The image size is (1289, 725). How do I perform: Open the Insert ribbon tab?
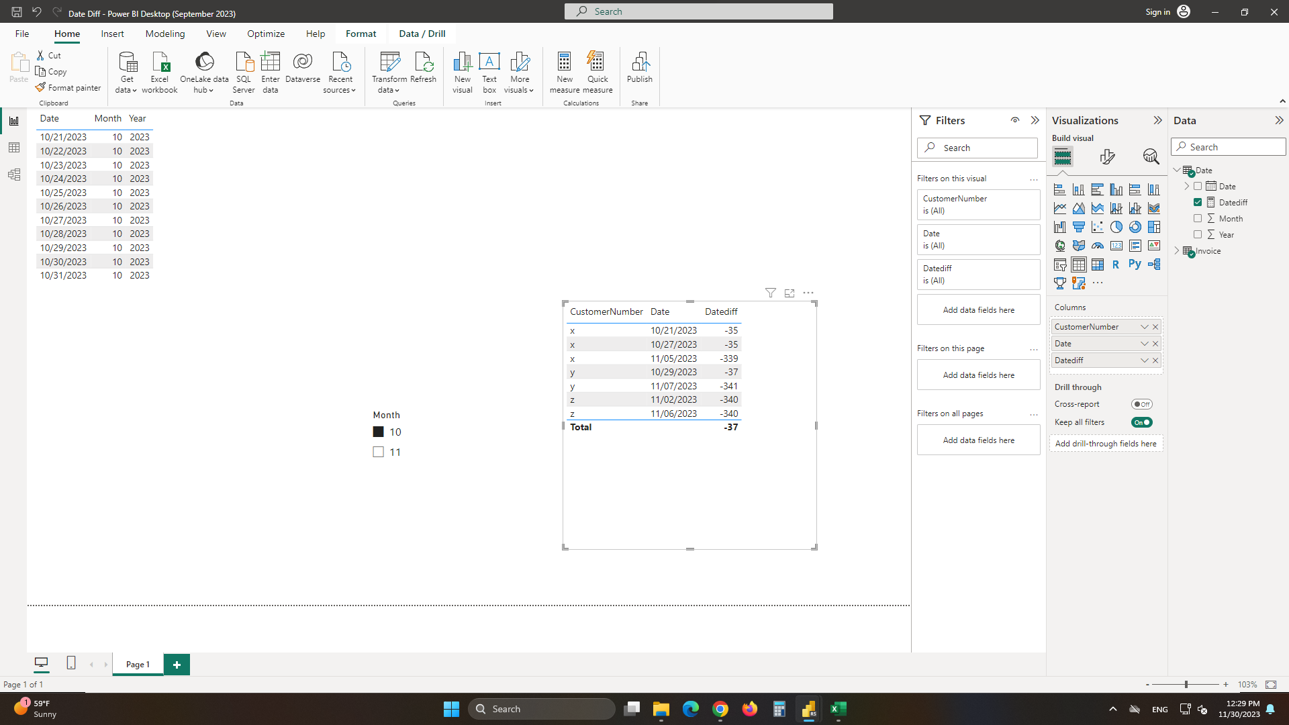pos(112,34)
